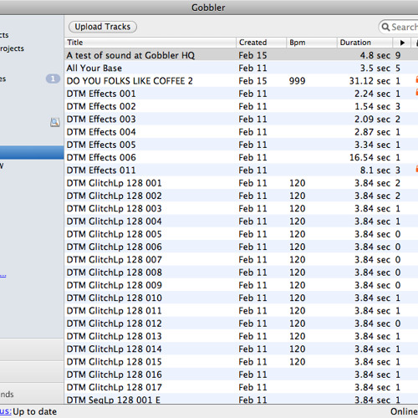
Task: Select track All Your Base
Action: 241,68
